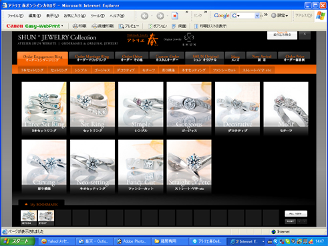Screen dimensions: 328x246
Task: Open Easy-WebPrint preview (プレビュー)
Action: [x=129, y=26]
